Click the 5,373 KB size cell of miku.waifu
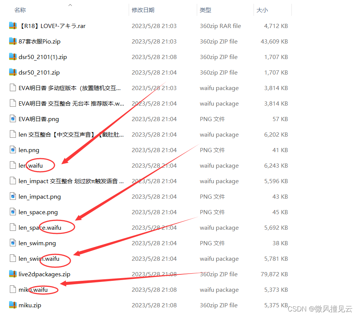This screenshot has width=358, height=316. click(276, 290)
